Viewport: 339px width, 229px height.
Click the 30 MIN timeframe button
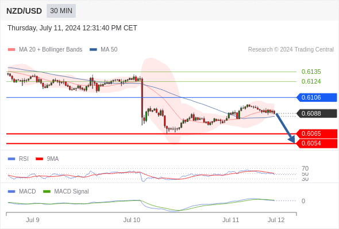[61, 11]
